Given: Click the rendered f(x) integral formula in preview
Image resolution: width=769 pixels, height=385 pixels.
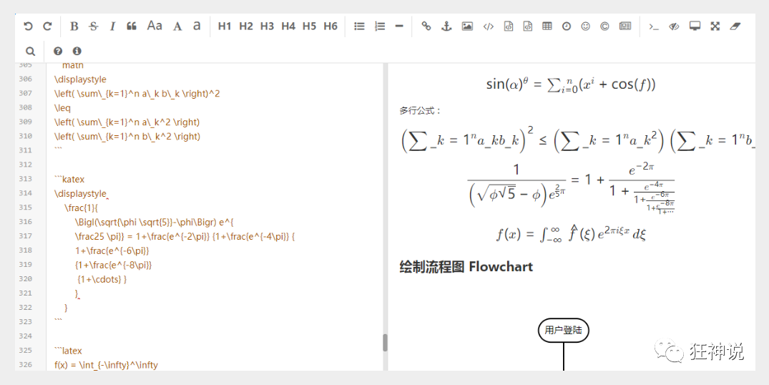Looking at the screenshot, I should [x=571, y=233].
